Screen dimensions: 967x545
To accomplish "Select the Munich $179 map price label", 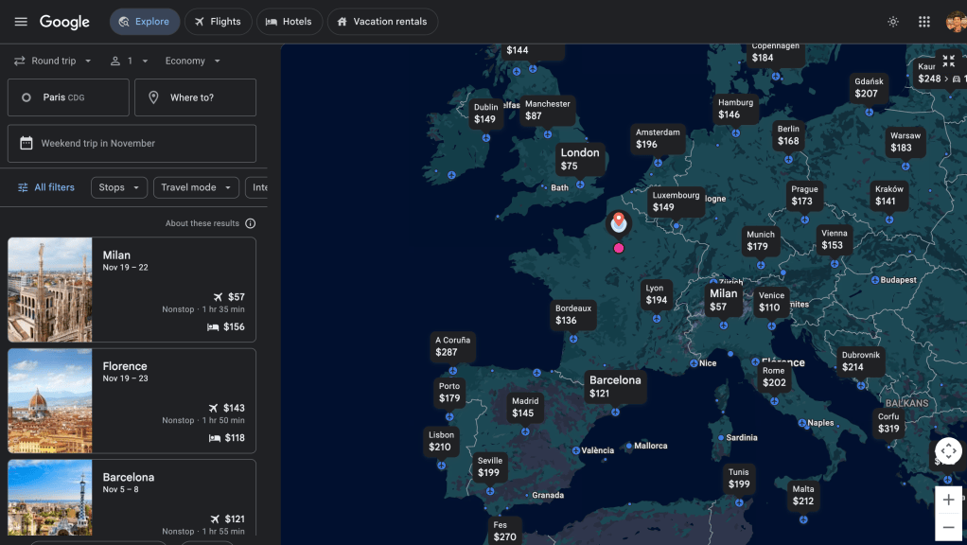I will pyautogui.click(x=761, y=241).
